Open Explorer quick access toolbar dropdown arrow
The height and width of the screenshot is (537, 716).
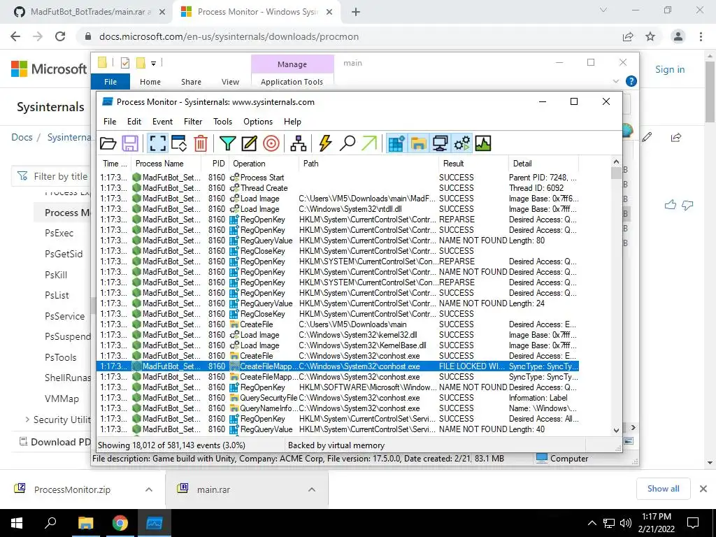tap(154, 64)
